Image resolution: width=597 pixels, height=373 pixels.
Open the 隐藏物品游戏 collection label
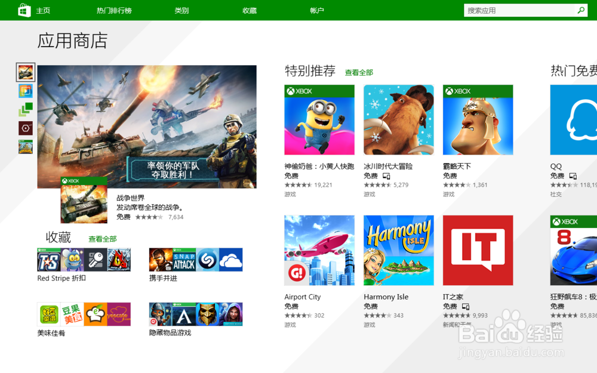coord(170,332)
